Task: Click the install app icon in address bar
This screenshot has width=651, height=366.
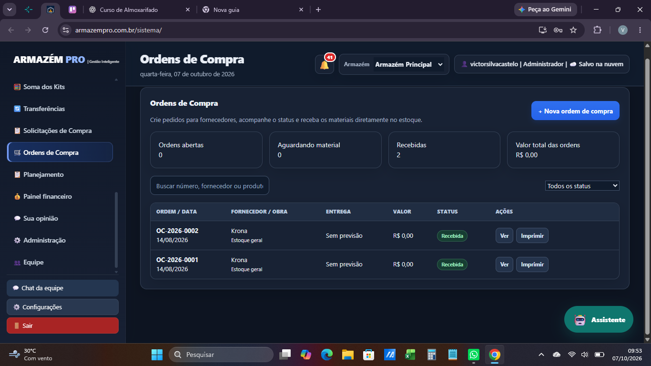Action: pos(542,30)
